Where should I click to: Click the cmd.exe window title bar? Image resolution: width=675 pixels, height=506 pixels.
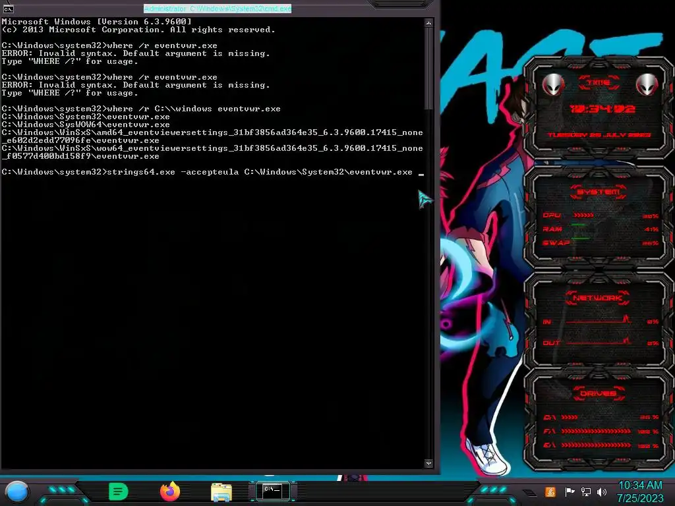(218, 9)
